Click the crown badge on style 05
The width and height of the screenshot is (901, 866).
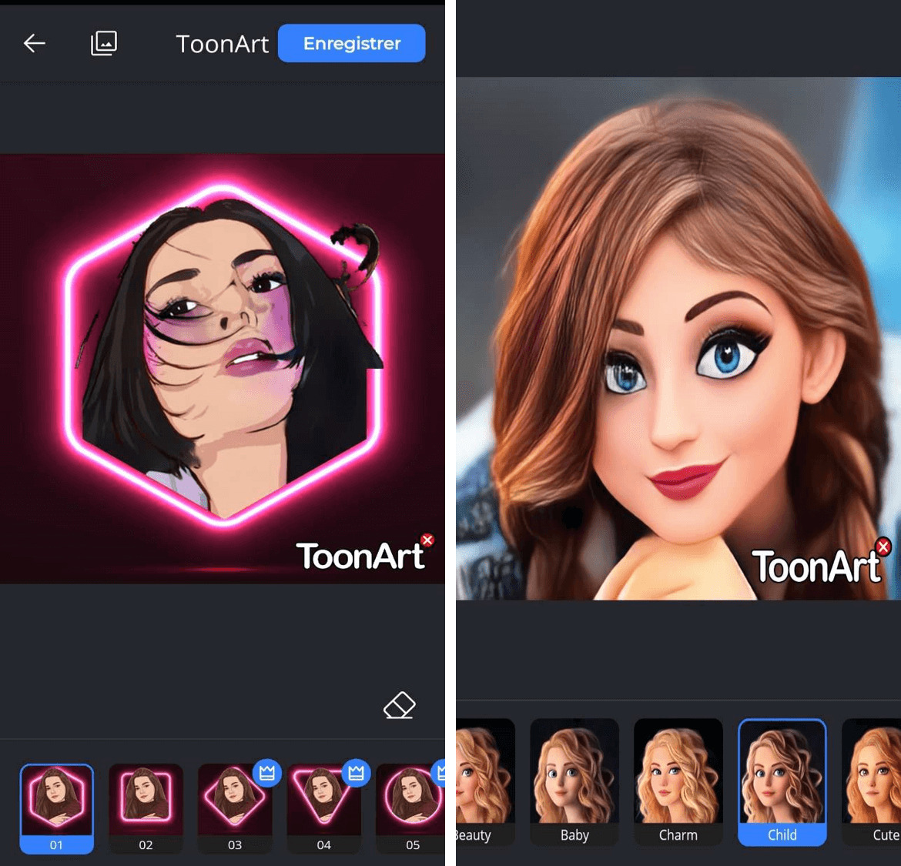tap(441, 774)
